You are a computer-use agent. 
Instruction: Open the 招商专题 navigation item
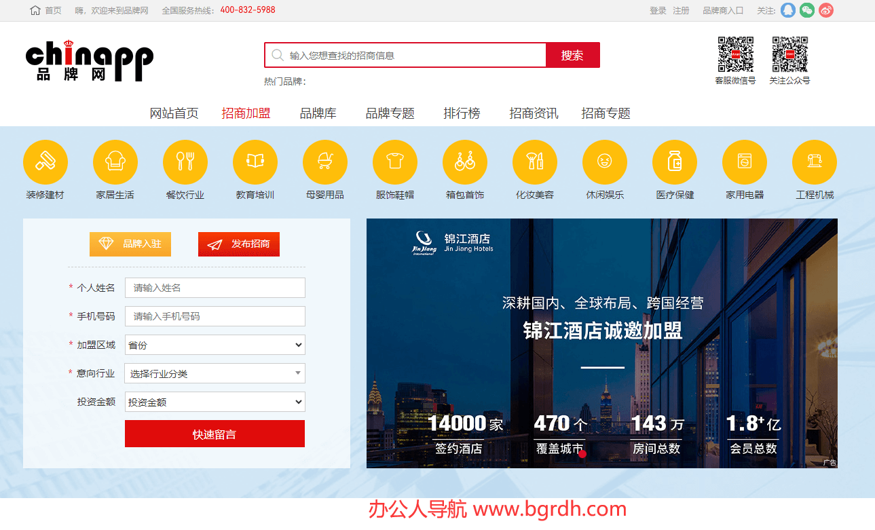pyautogui.click(x=606, y=113)
